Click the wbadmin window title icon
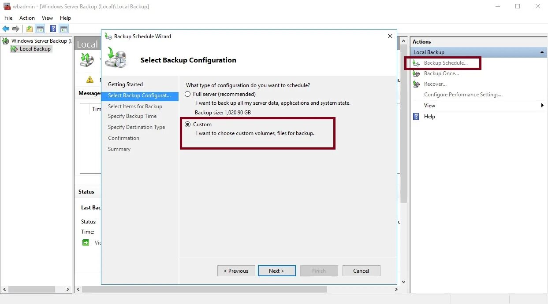The height and width of the screenshot is (304, 548). pos(7,6)
